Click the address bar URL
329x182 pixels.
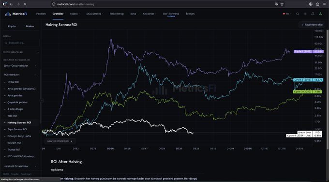coord(76,4)
